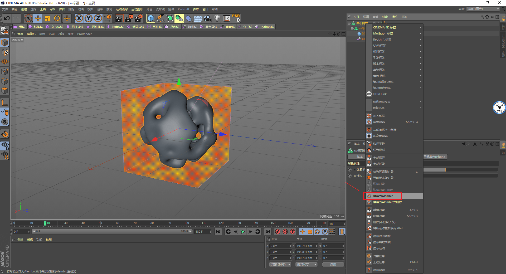Open the 平滑着色(Phong) tab

[x=435, y=157]
